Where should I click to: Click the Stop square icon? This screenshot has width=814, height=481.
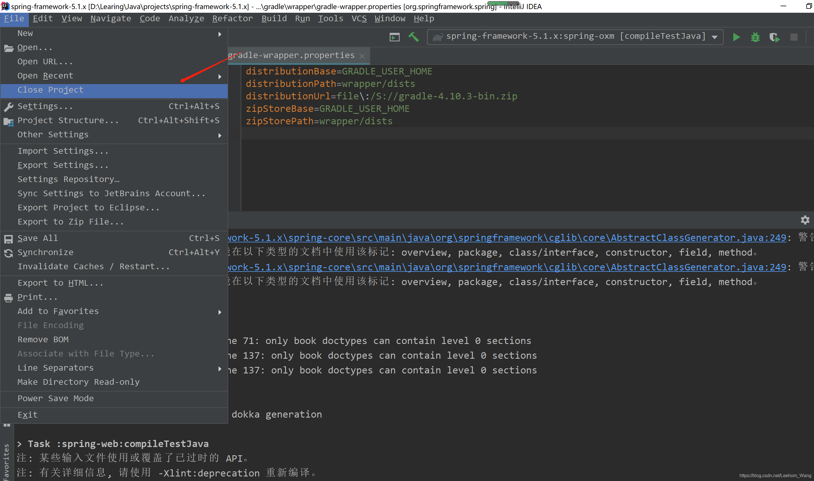coord(794,37)
